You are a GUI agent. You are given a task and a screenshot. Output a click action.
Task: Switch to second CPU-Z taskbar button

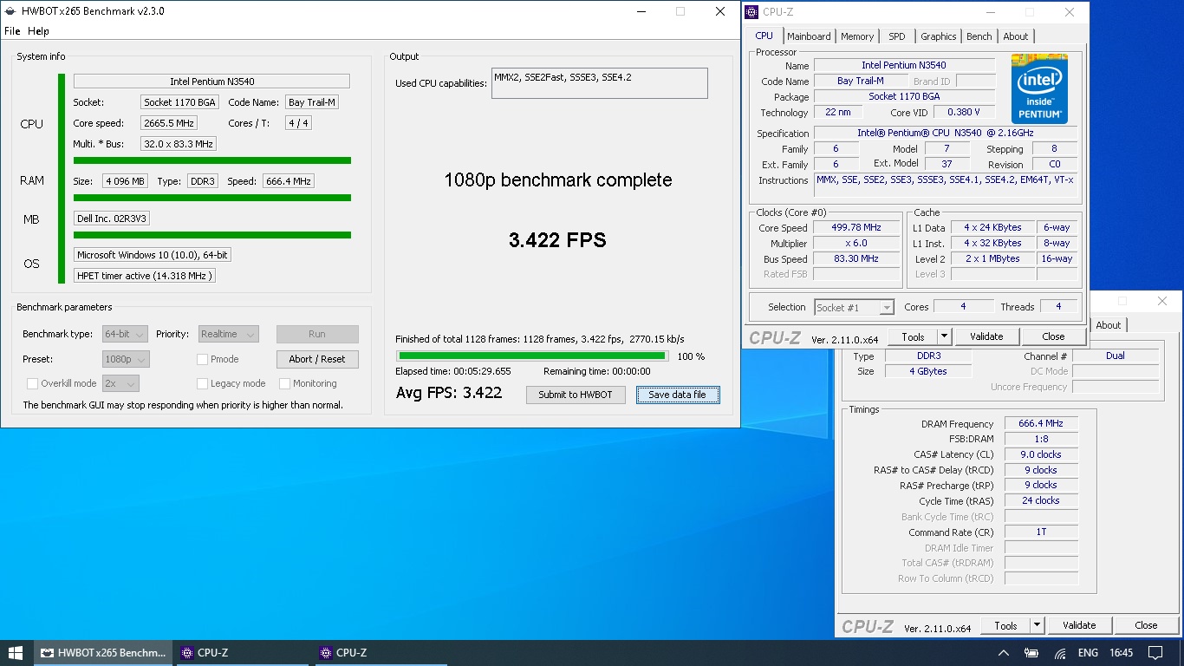tap(382, 653)
